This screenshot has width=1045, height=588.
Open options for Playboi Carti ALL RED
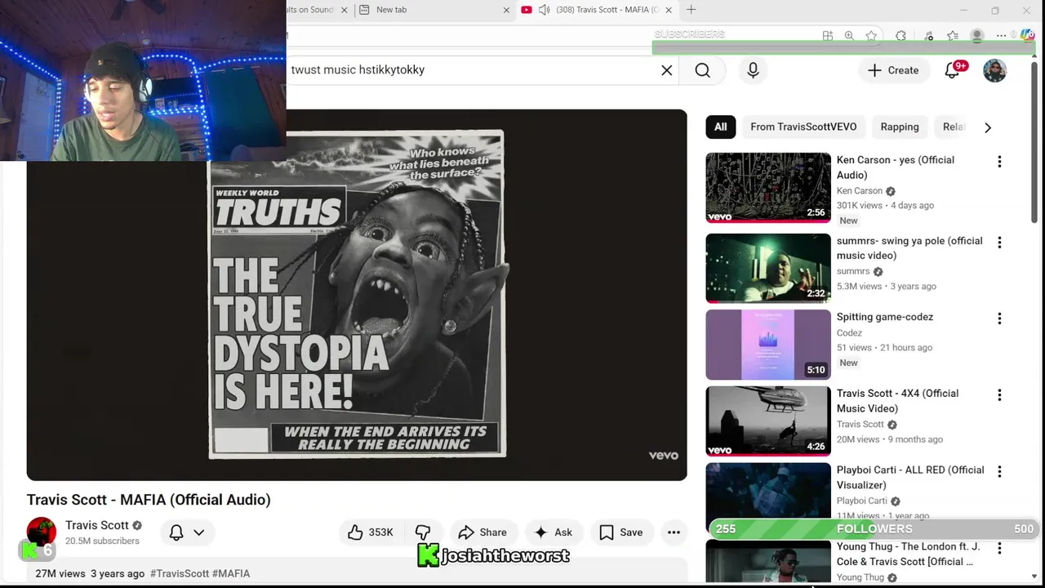tap(999, 471)
